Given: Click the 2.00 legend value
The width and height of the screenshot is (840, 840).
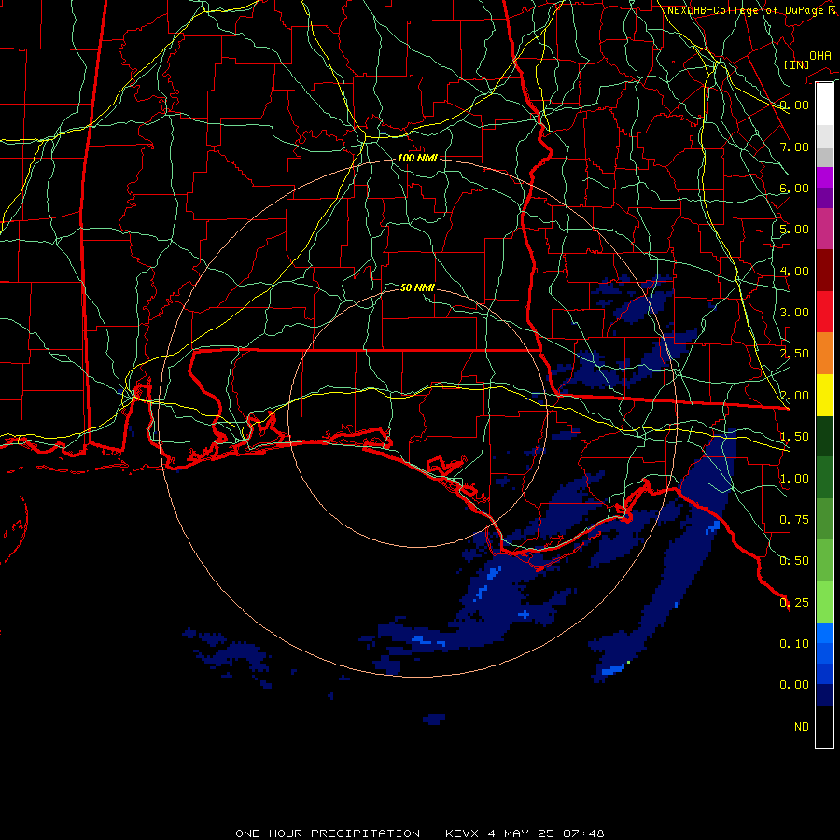Looking at the screenshot, I should coord(794,396).
